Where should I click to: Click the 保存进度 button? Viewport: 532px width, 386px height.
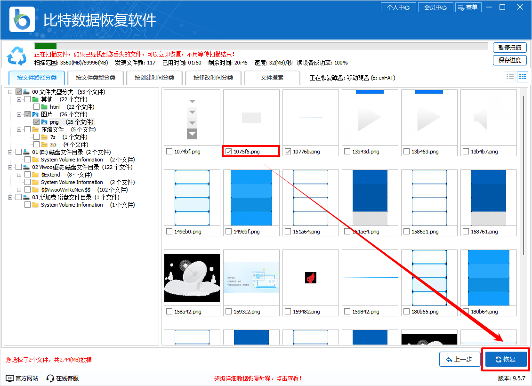[x=509, y=60]
